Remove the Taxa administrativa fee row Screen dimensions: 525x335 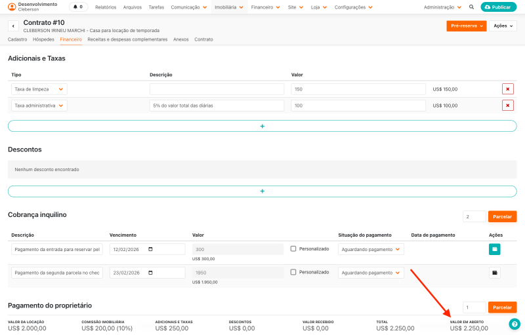coord(507,106)
